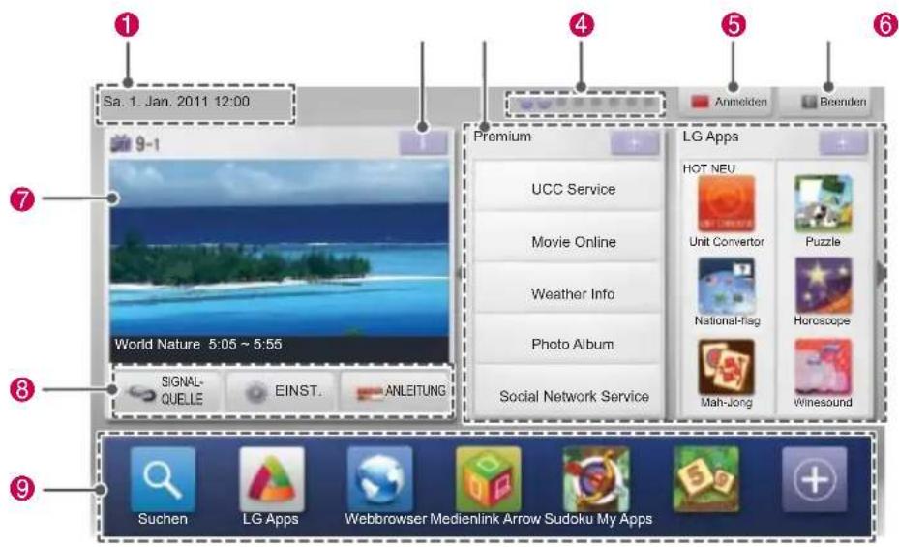This screenshot has width=899, height=547.
Task: Click right arrow beside LG Apps panel
Action: pyautogui.click(x=881, y=273)
